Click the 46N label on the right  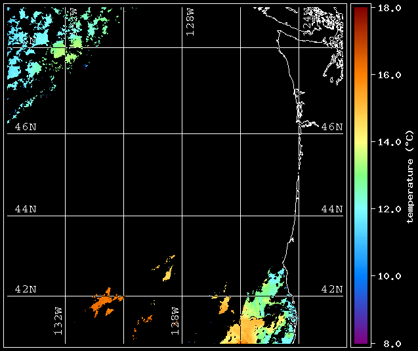coord(332,127)
